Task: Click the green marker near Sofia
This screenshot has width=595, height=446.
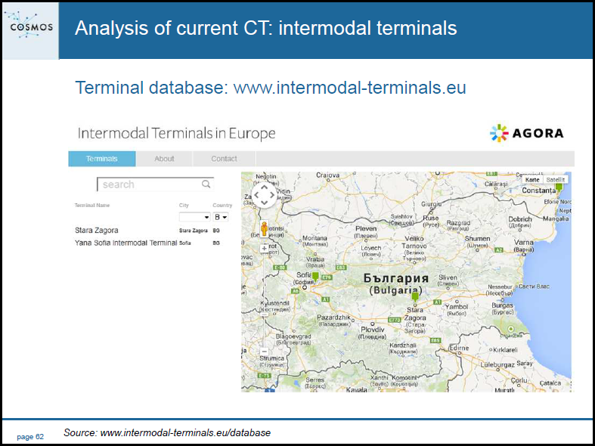Action: click(x=315, y=277)
